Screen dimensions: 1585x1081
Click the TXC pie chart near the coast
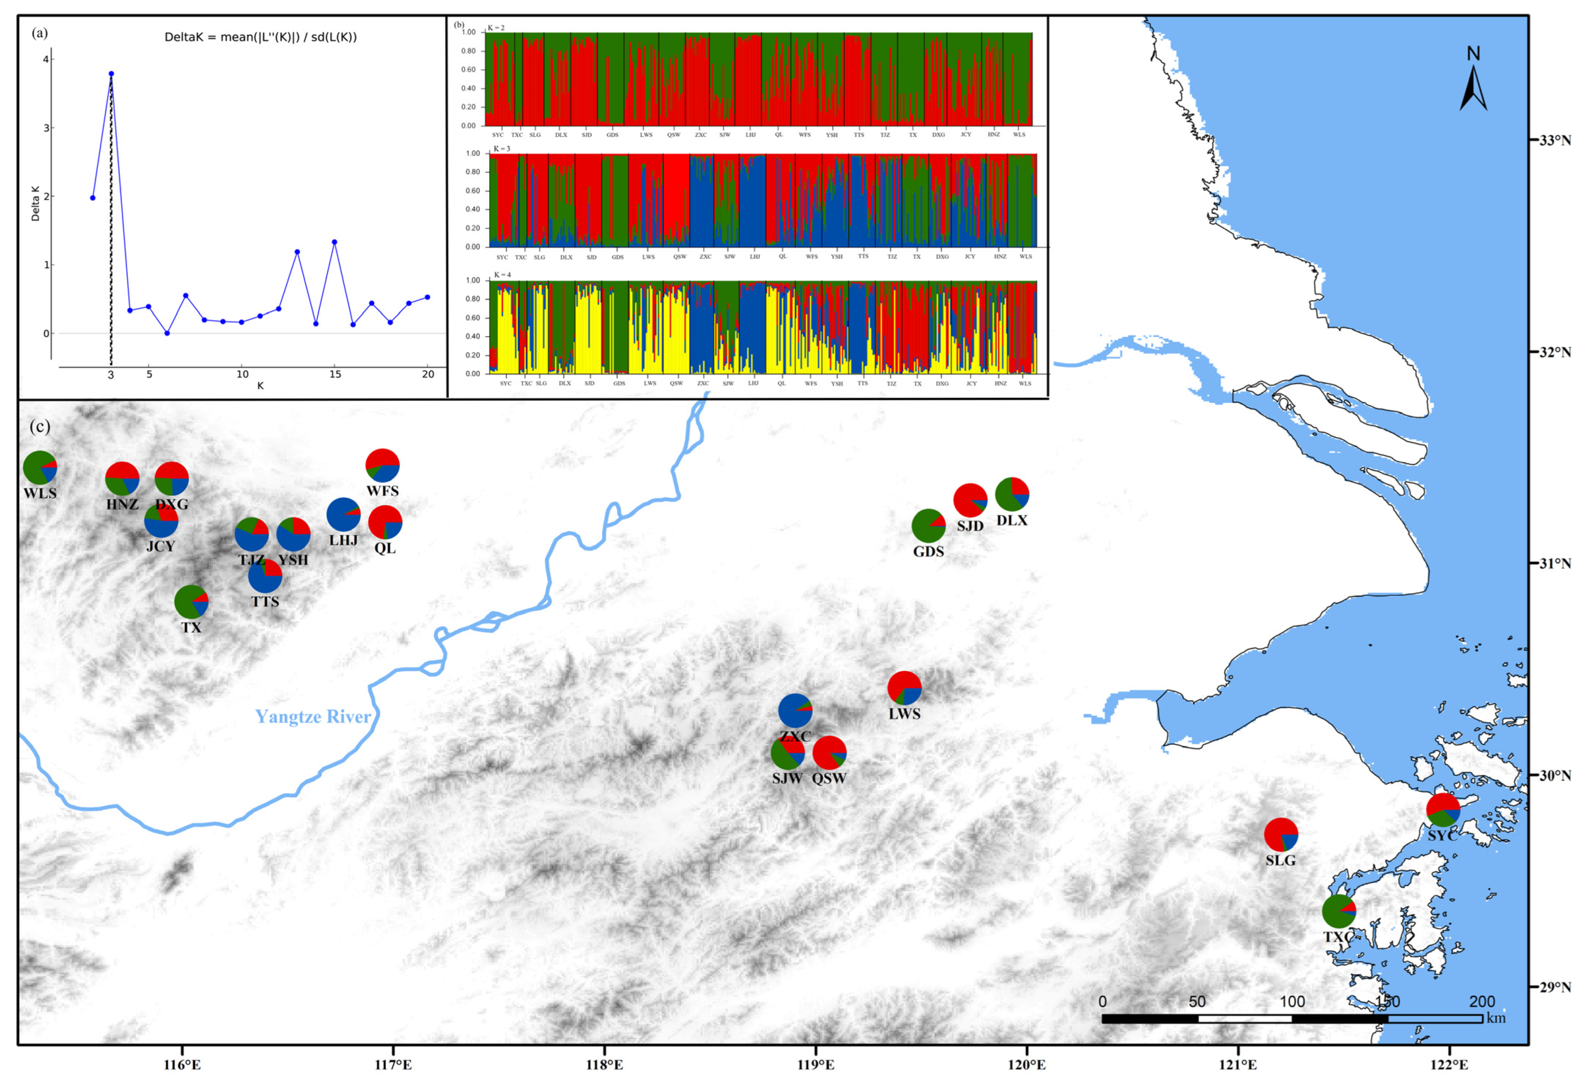pos(1339,911)
